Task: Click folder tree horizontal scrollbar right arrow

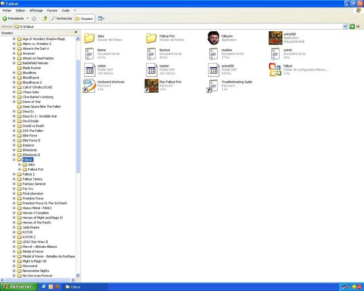Action: point(73,280)
